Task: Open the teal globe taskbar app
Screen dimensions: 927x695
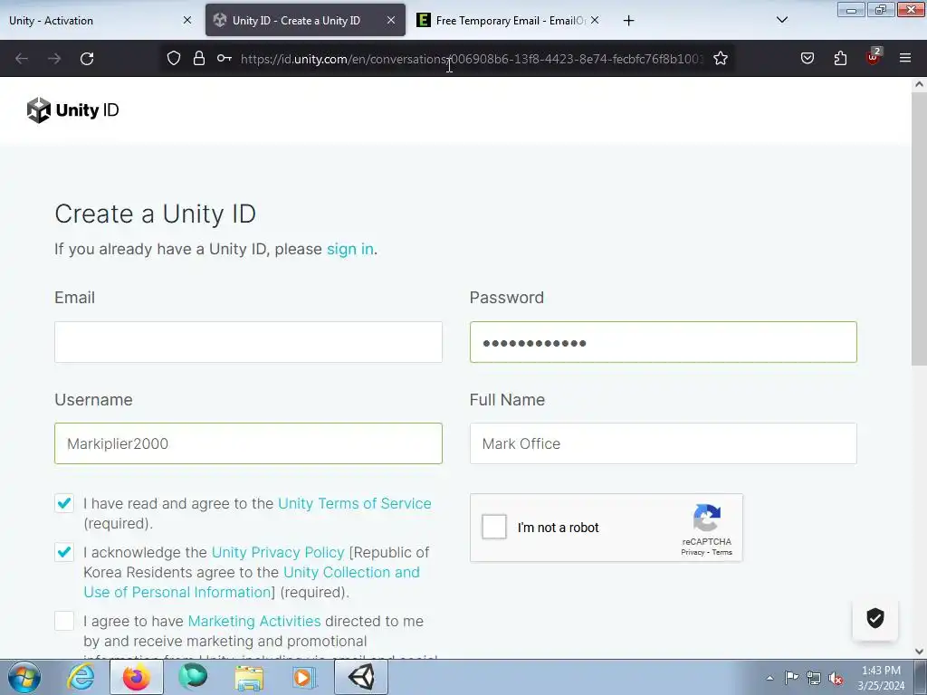Action: pos(193,677)
